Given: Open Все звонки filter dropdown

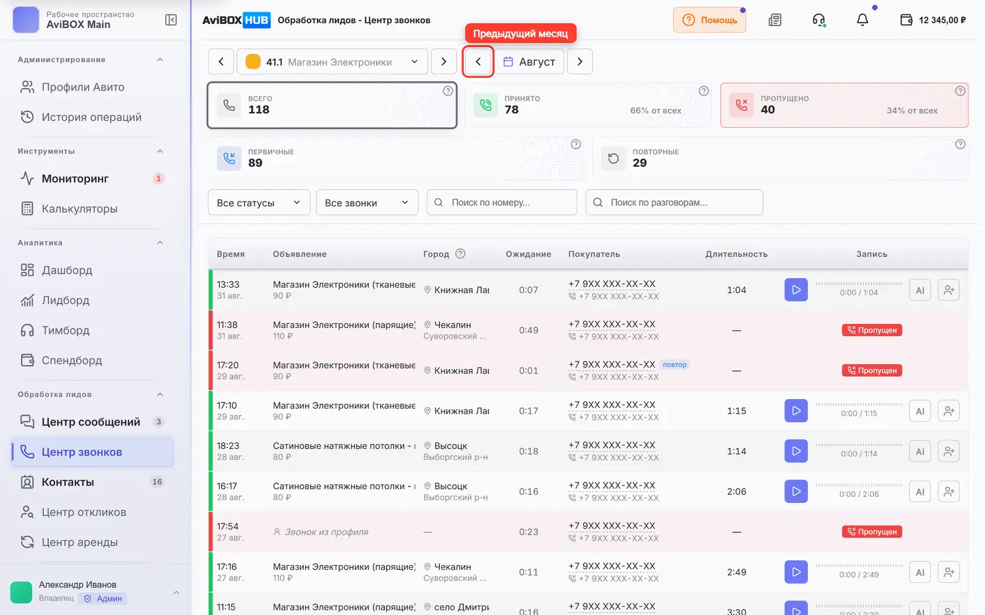Looking at the screenshot, I should [367, 202].
